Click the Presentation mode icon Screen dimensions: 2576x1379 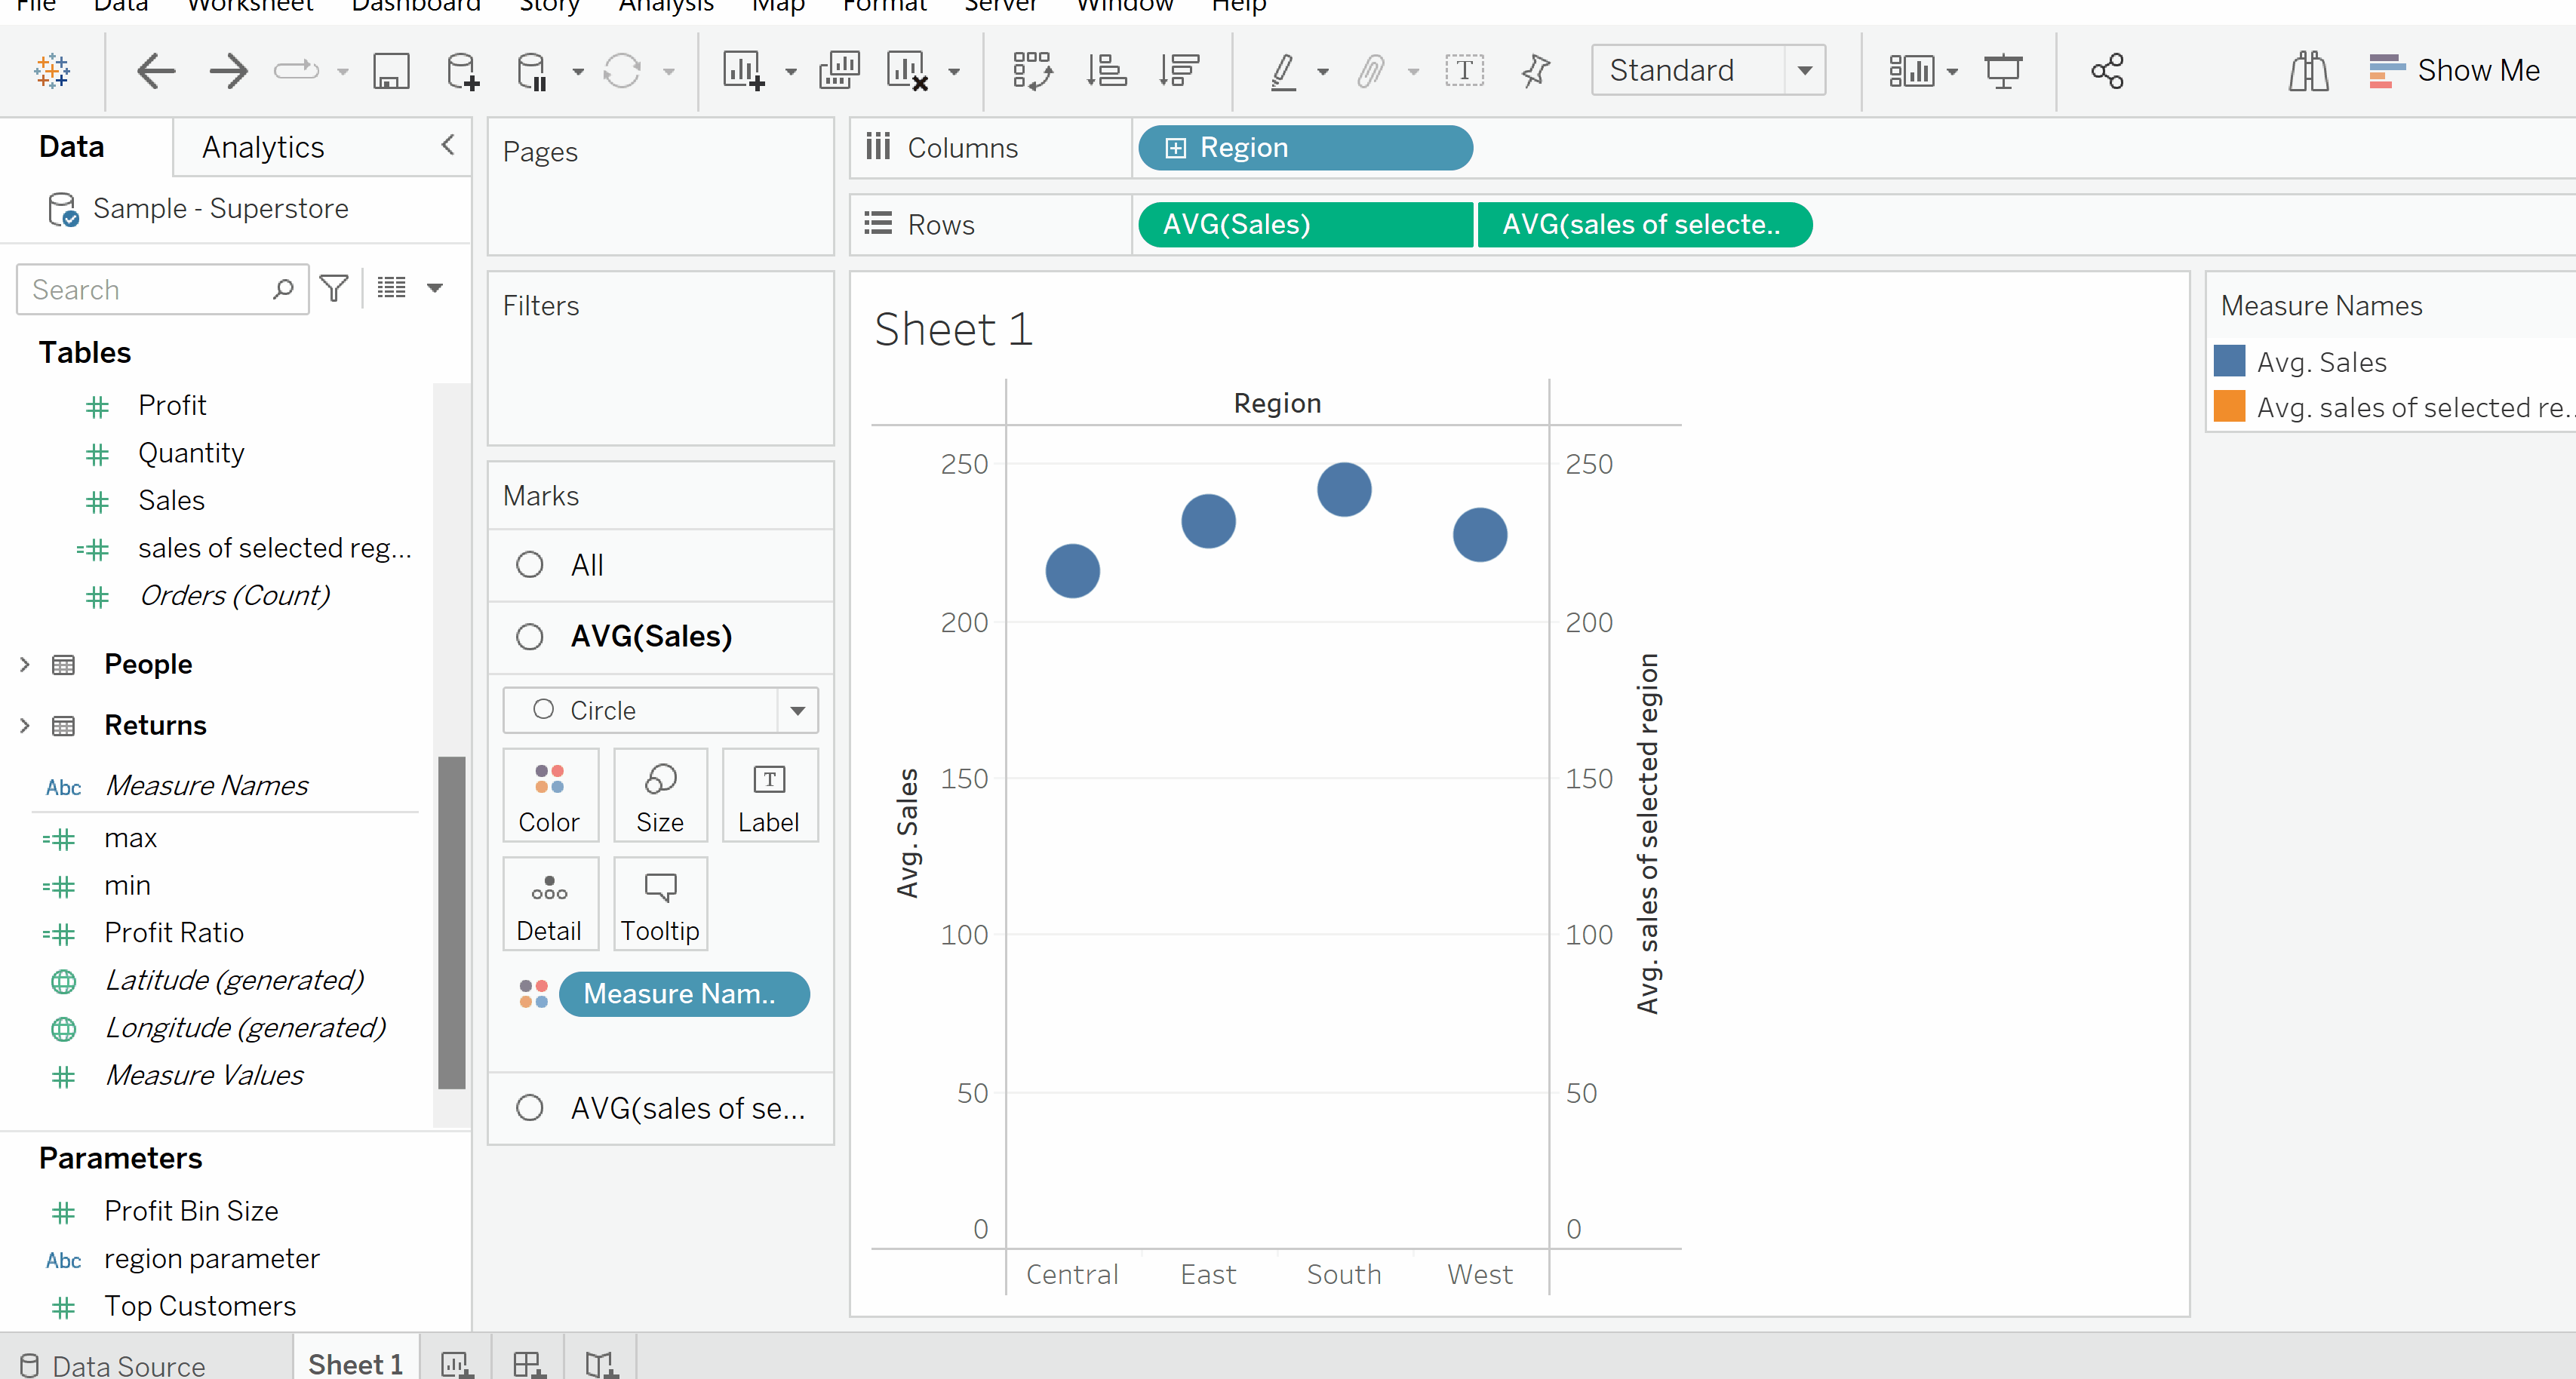(2003, 72)
